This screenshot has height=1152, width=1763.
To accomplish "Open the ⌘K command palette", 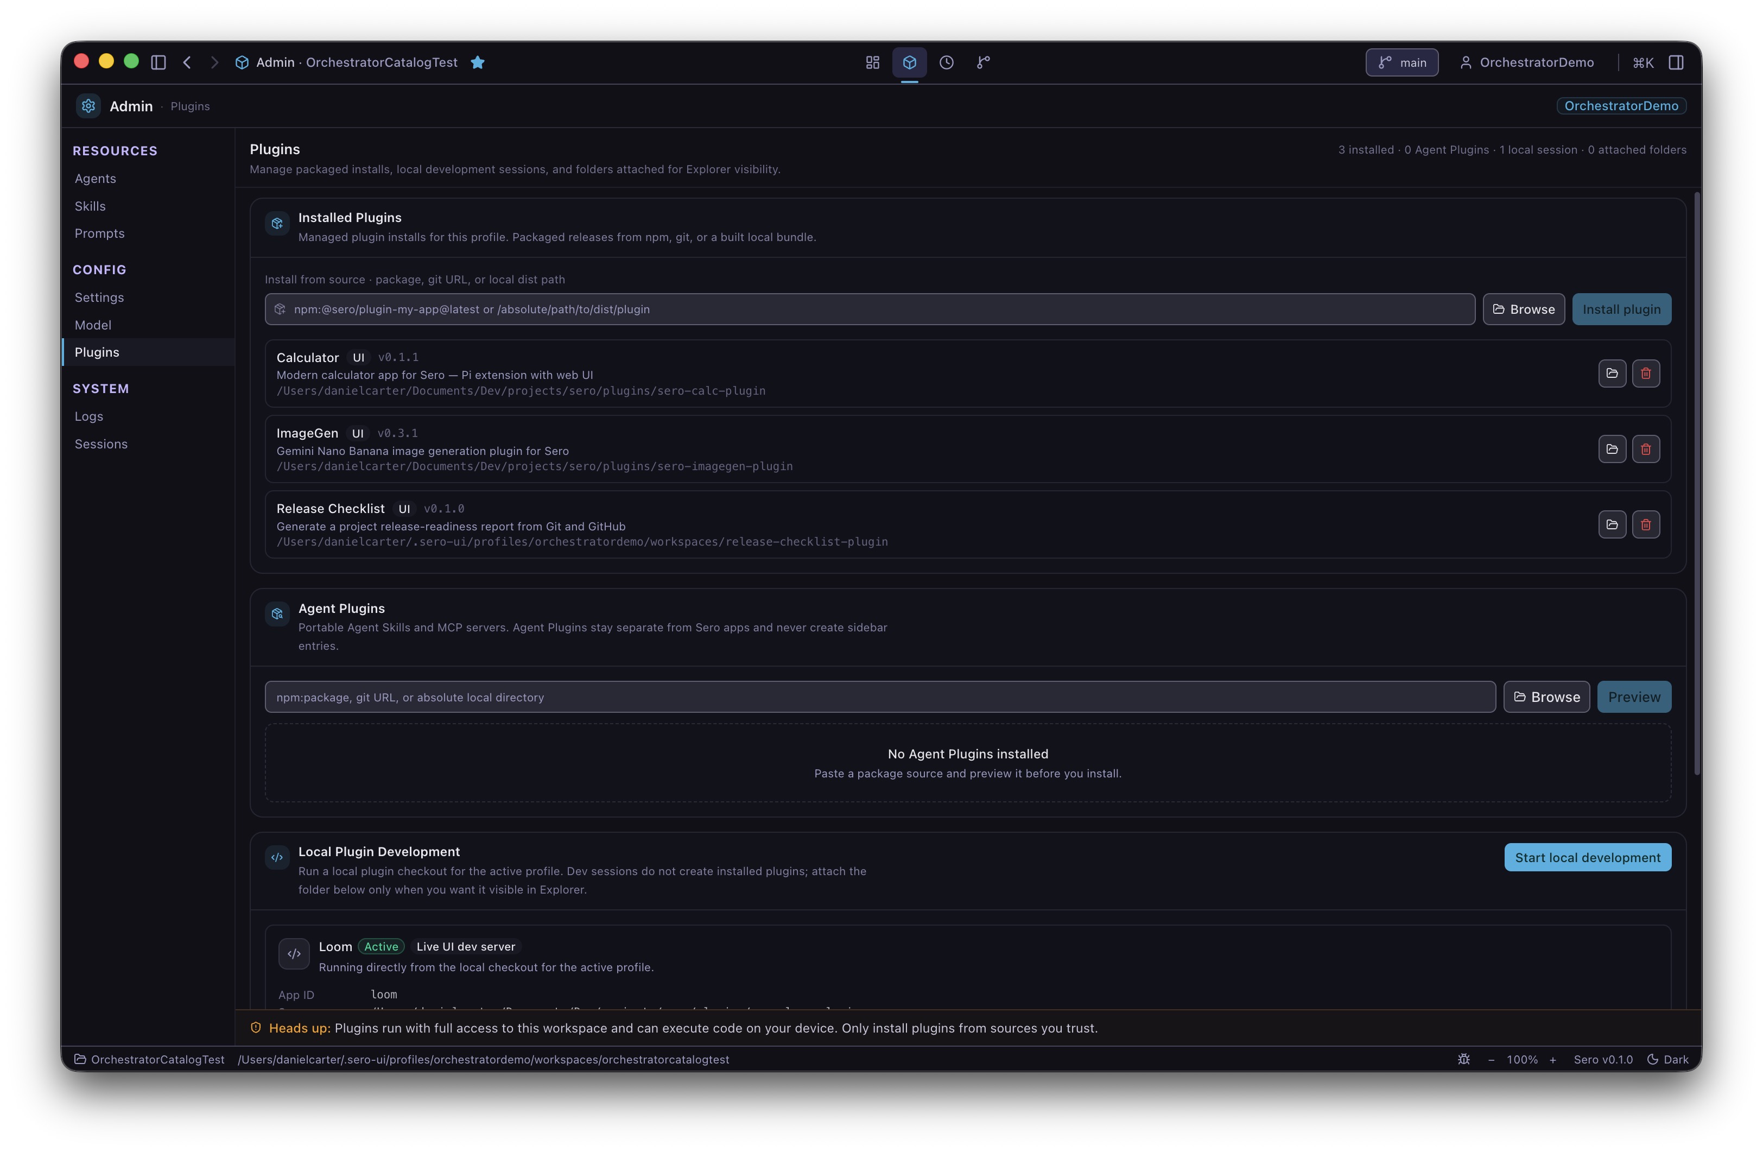I will [x=1643, y=62].
